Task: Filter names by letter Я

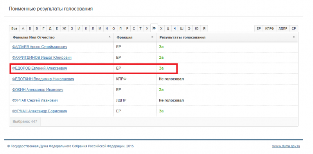Action: pos(204,29)
